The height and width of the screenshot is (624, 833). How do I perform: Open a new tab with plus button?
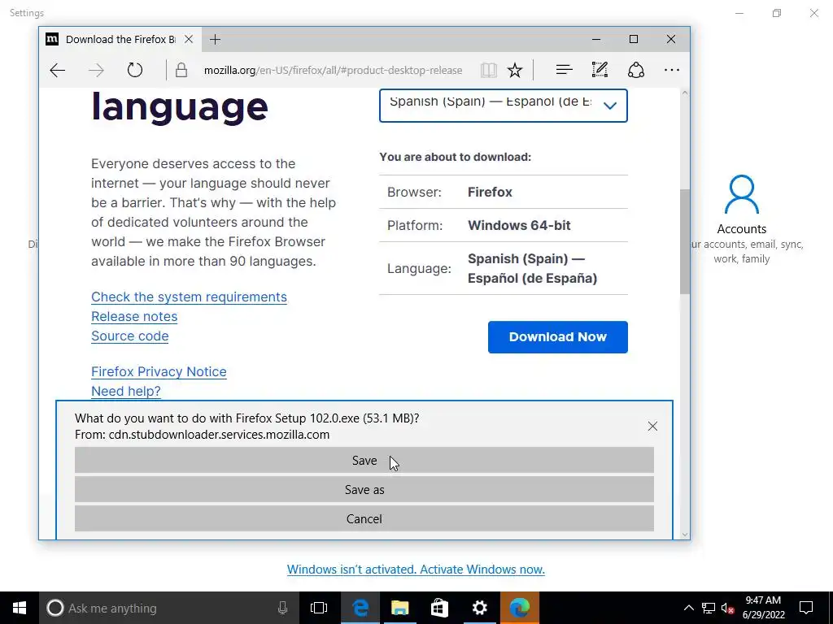pos(215,40)
